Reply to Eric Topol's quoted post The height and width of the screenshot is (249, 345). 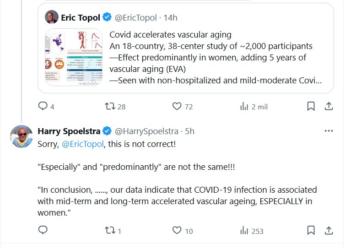coord(43,107)
